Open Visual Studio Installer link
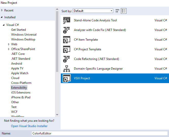This screenshot has width=169, height=137. click(x=29, y=126)
